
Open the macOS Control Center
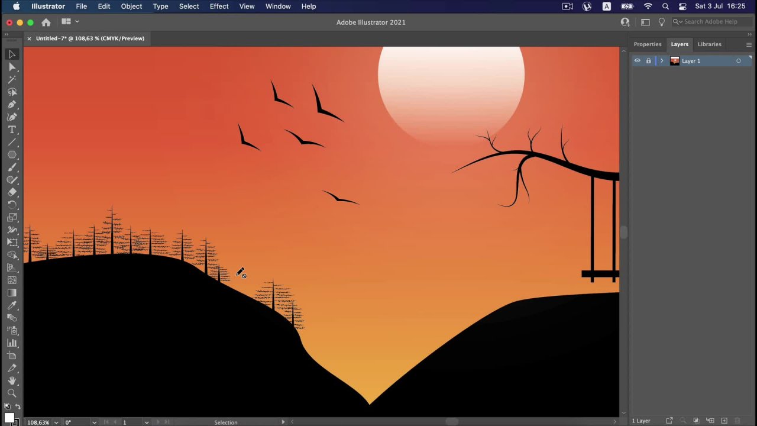click(682, 7)
